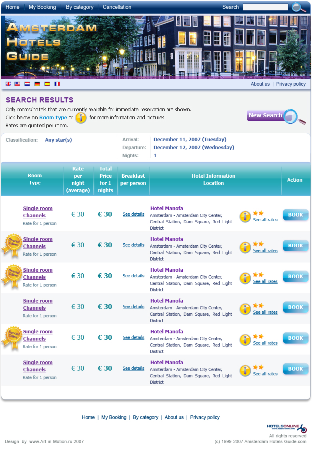Open footer My Booking link
The height and width of the screenshot is (449, 312).
pos(114,417)
